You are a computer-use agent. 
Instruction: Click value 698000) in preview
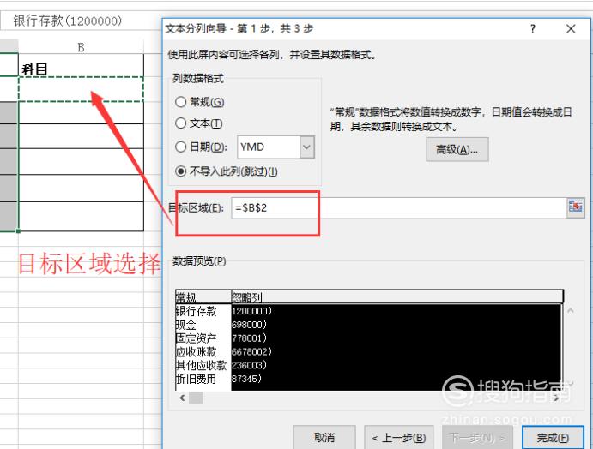(249, 325)
